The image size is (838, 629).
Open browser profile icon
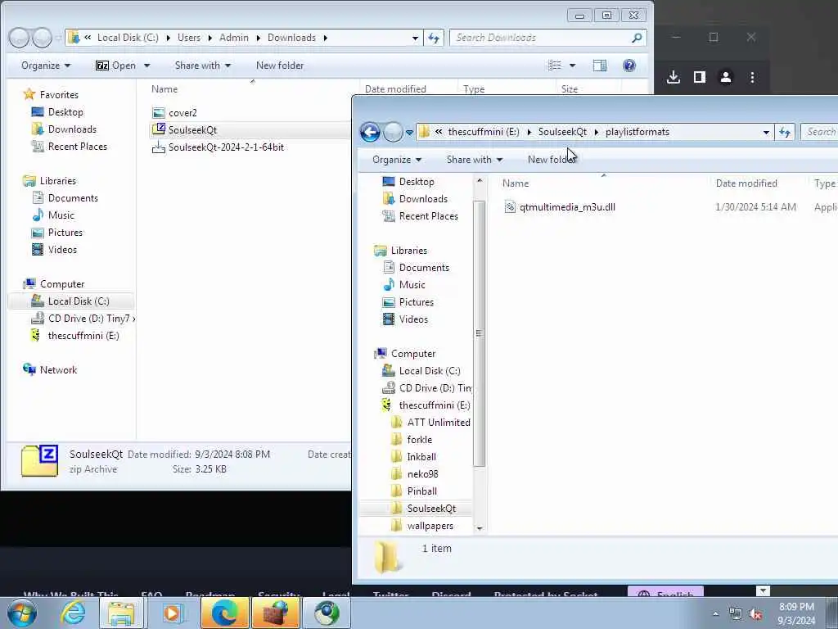tap(725, 77)
